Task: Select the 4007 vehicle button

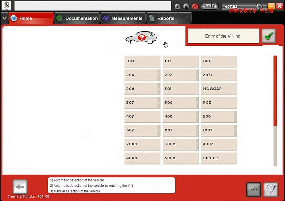Action: pyautogui.click(x=219, y=144)
